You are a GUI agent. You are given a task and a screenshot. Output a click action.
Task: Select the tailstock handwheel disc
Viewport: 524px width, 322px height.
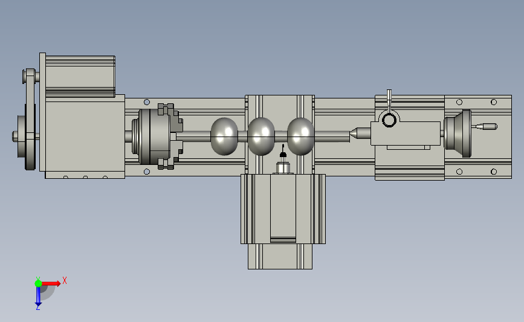click(465, 134)
